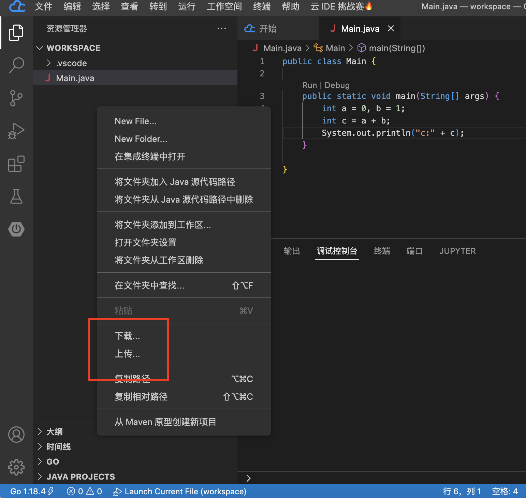
Task: Click the main(String[]) method breadcrumb
Action: coord(391,48)
